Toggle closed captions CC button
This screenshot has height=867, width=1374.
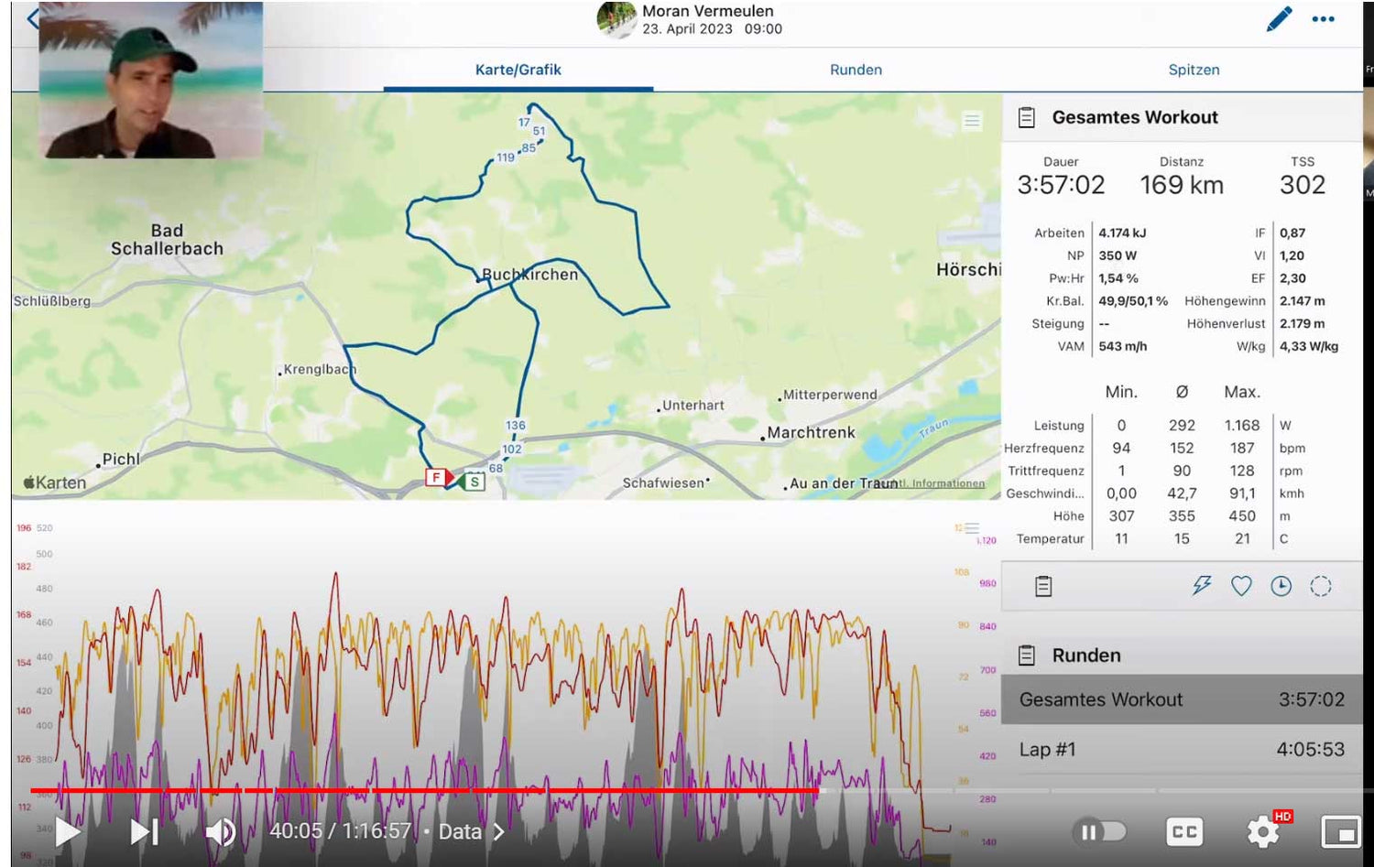[x=1183, y=831]
